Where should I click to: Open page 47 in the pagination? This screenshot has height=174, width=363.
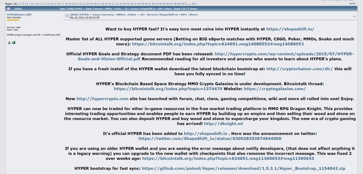[172, 3]
